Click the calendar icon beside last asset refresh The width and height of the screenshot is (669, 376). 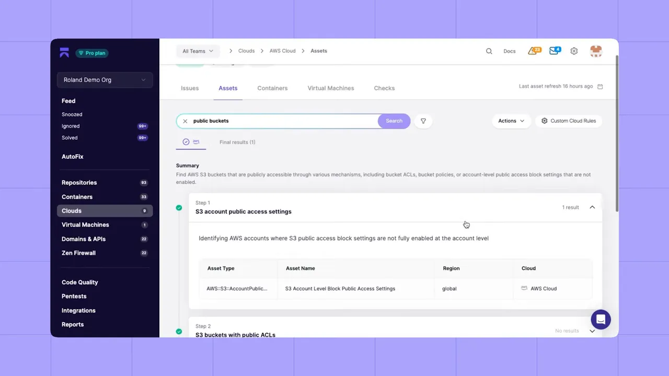click(599, 86)
